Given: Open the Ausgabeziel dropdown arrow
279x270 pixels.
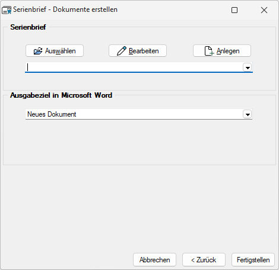Looking at the screenshot, I should pyautogui.click(x=248, y=114).
